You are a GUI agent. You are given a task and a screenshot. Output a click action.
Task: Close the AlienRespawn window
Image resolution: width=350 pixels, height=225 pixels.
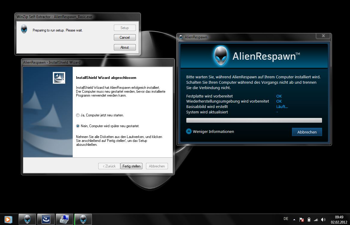click(x=323, y=36)
